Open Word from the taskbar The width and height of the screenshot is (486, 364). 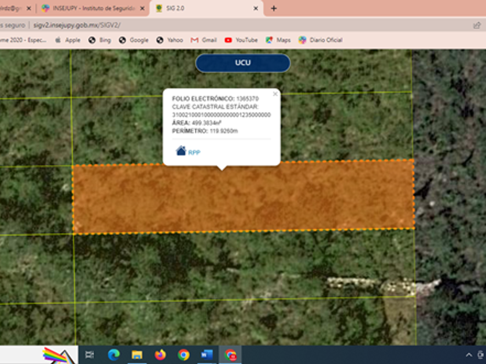coord(207,355)
